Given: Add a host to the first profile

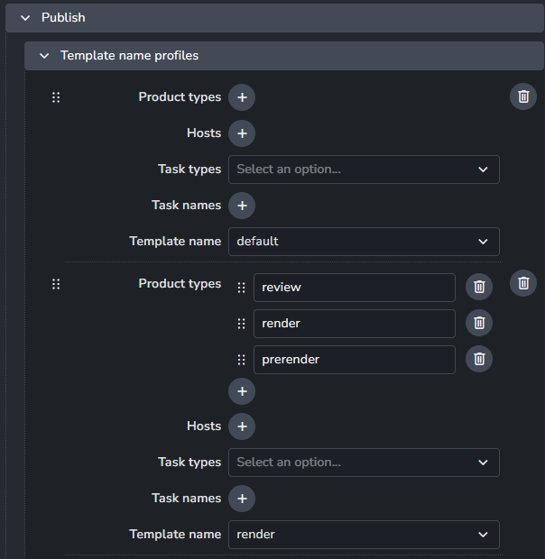Looking at the screenshot, I should pyautogui.click(x=241, y=133).
